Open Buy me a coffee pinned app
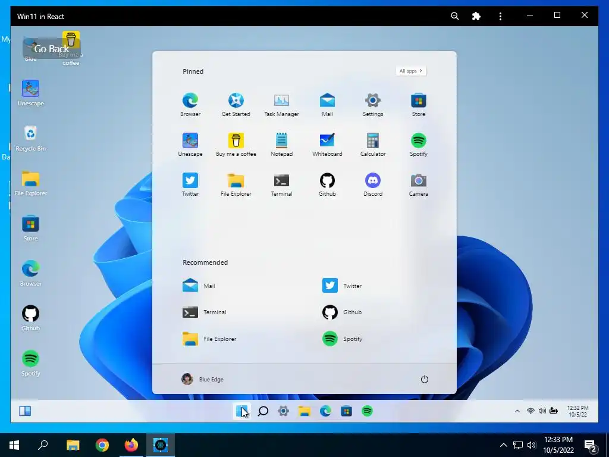The width and height of the screenshot is (609, 457). pyautogui.click(x=236, y=144)
